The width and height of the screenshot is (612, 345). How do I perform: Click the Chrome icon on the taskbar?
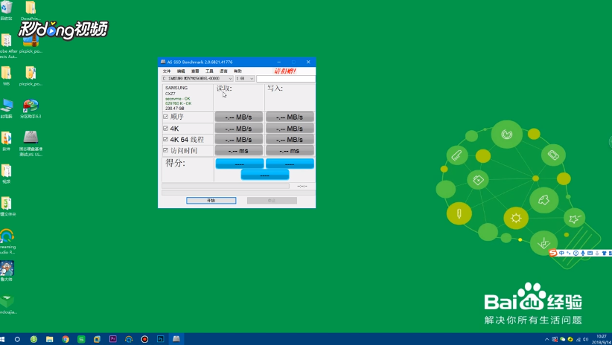click(x=66, y=339)
